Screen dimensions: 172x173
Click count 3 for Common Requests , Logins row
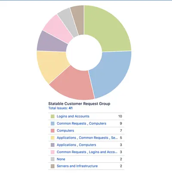point(121,152)
